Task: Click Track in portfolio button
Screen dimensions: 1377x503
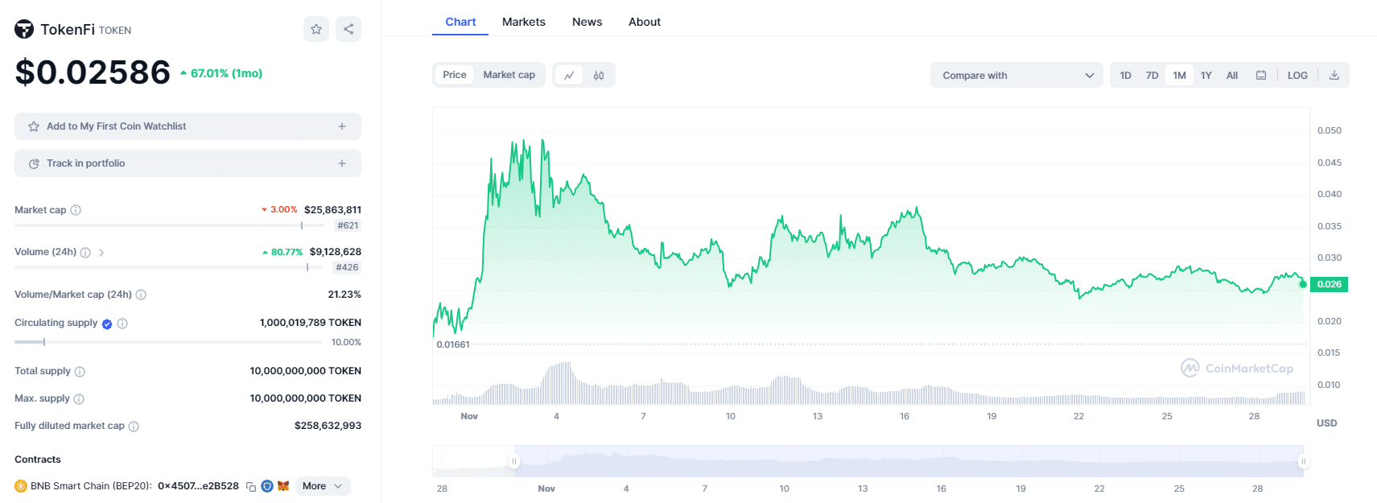Action: pyautogui.click(x=188, y=163)
